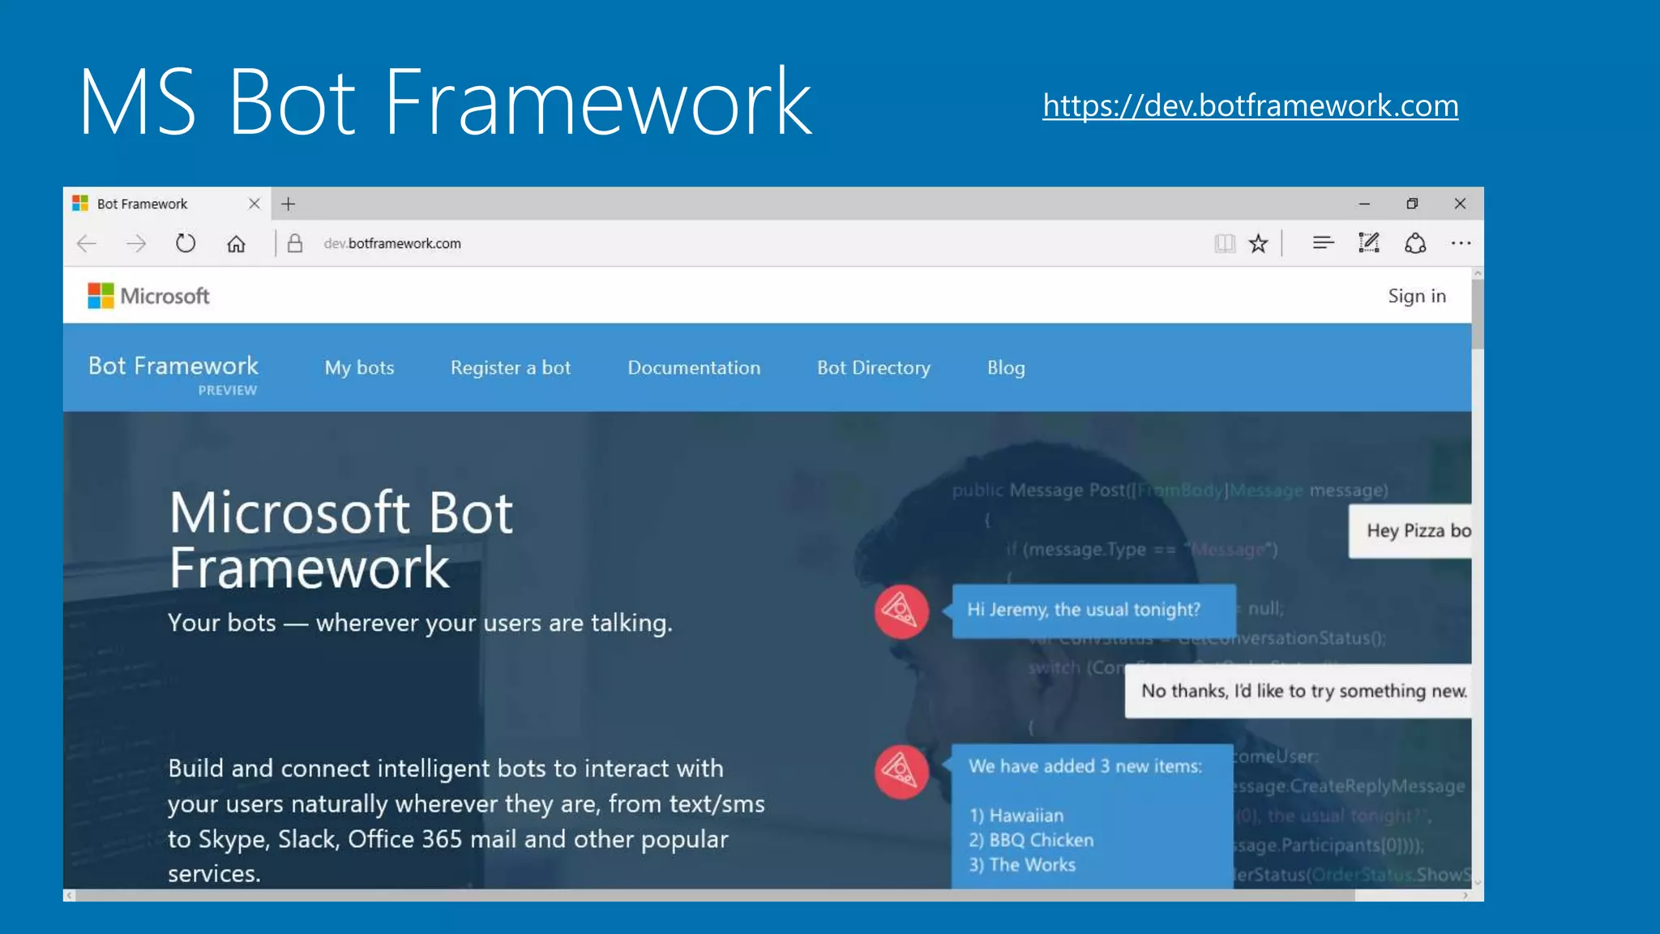Open a new tab with plus button
The width and height of the screenshot is (1660, 934).
pos(288,204)
